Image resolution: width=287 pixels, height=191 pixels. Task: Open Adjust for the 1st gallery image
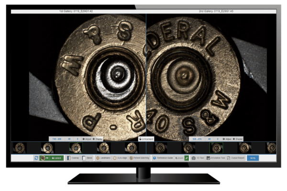(x=87, y=139)
